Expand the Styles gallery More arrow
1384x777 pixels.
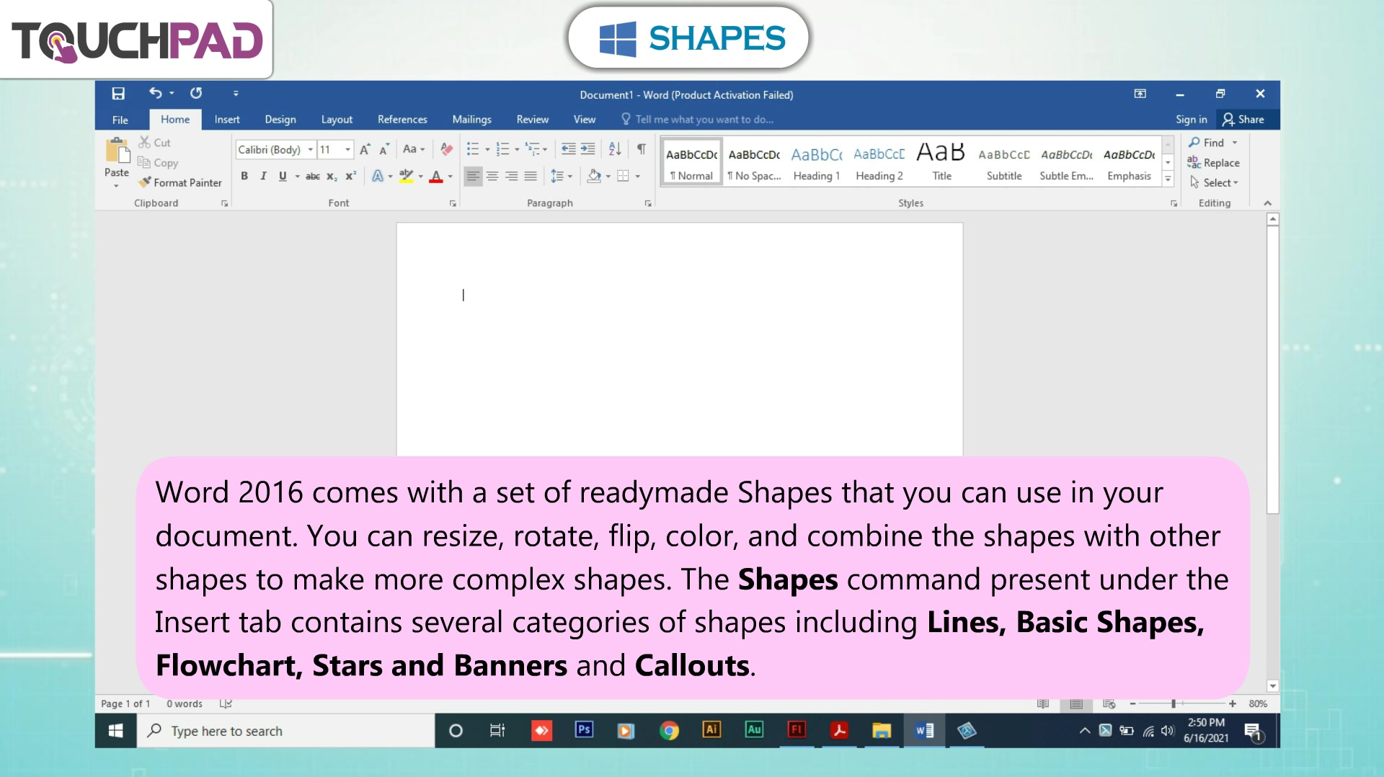(x=1168, y=179)
